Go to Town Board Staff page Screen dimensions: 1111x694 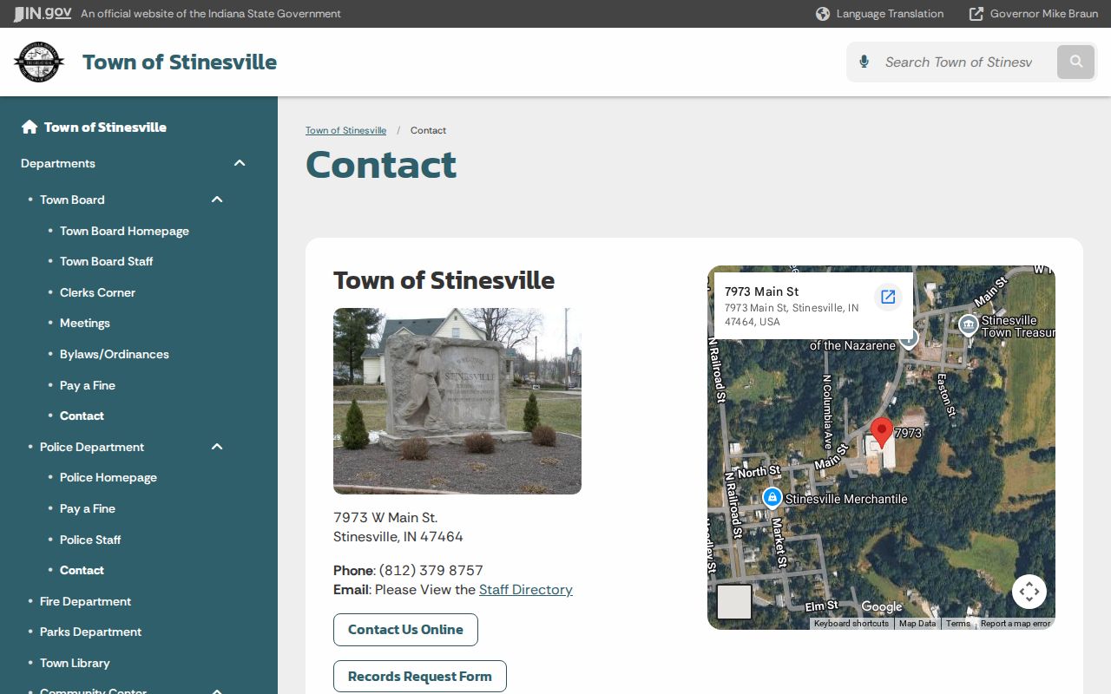click(107, 261)
